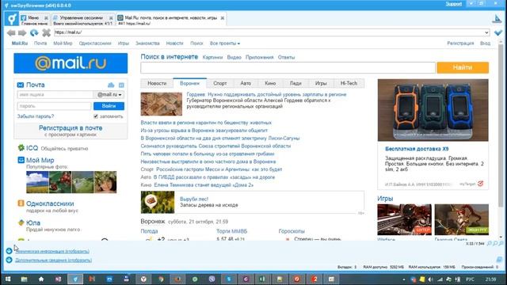The height and width of the screenshot is (285, 507).
Task: Open the Viber taskbar icon
Action: (212, 279)
